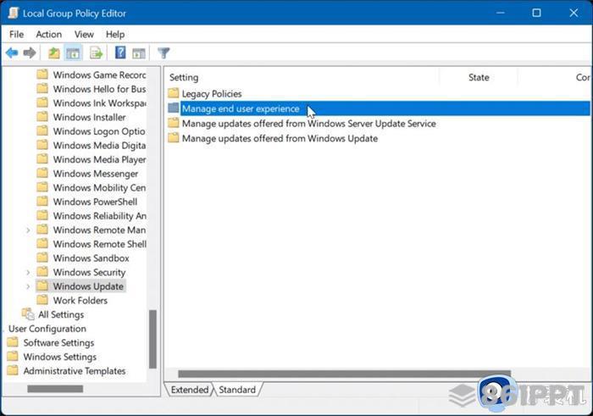The image size is (593, 416).
Task: Click the All Settings icon in tree
Action: (x=28, y=313)
